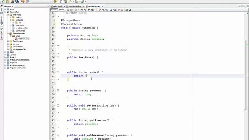Click the New File toolbar icon
249x140 pixels.
(4, 1)
